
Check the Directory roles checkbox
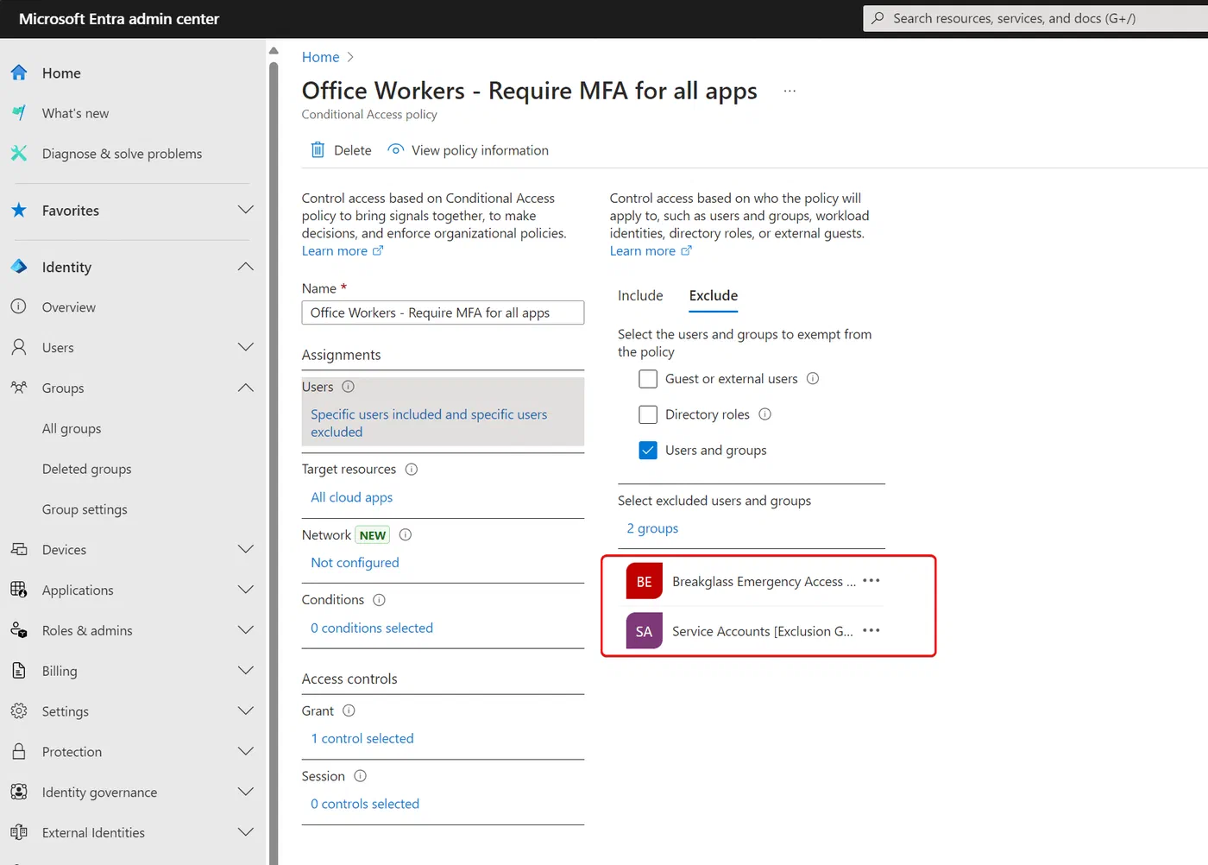coord(648,414)
